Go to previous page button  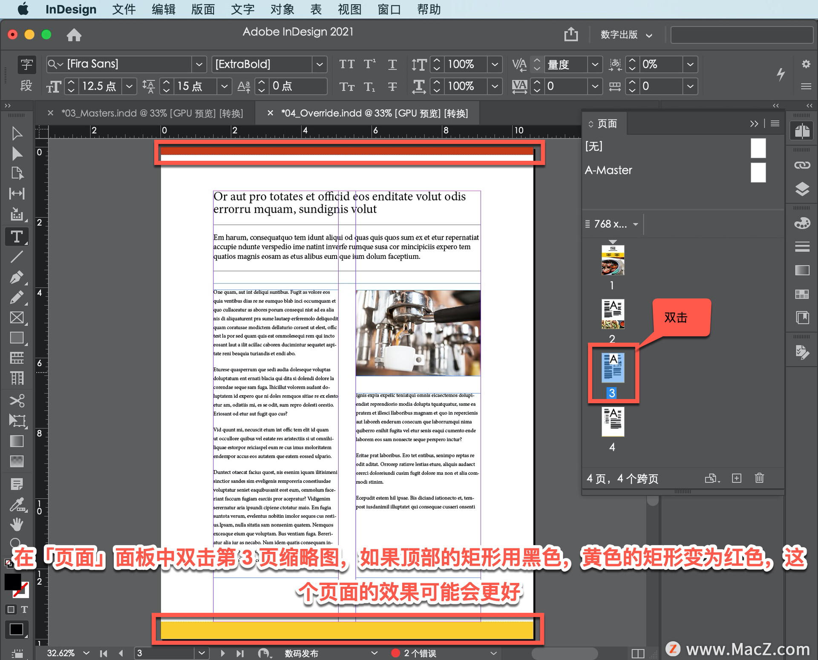(121, 653)
